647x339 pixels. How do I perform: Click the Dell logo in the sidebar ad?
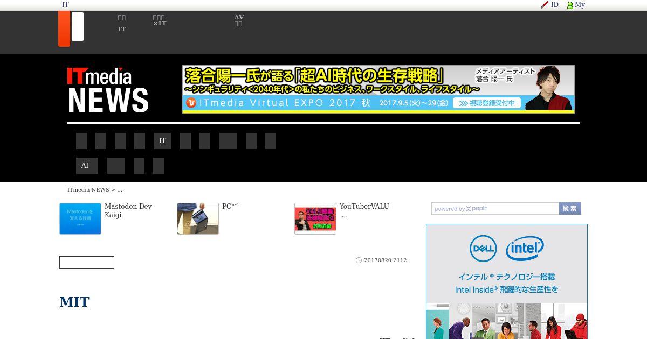click(x=483, y=249)
